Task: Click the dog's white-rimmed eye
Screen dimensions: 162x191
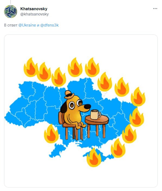Action: tap(72, 105)
